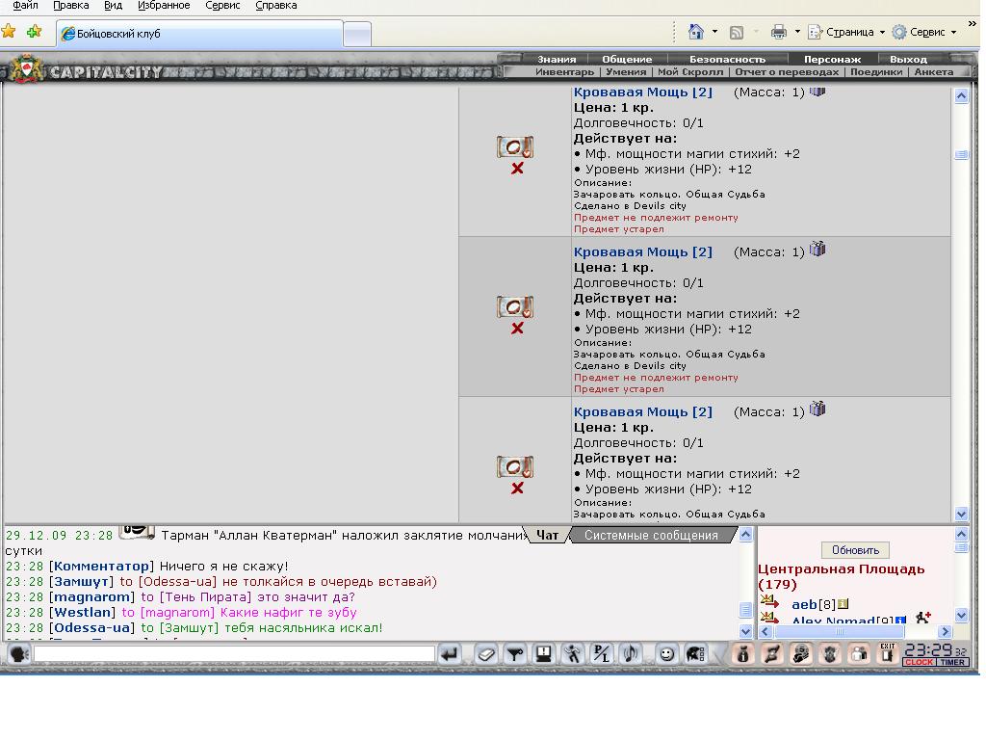Click third Кровавая Мощь scroll thumbnail
The height and width of the screenshot is (740, 986).
click(x=515, y=467)
